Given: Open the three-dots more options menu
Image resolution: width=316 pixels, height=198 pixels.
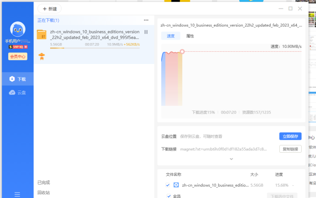Looking at the screenshot, I should click(146, 20).
